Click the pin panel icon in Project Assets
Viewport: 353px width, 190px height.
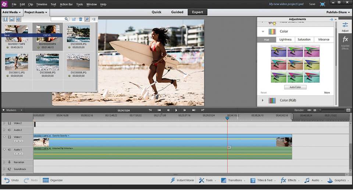click(87, 19)
